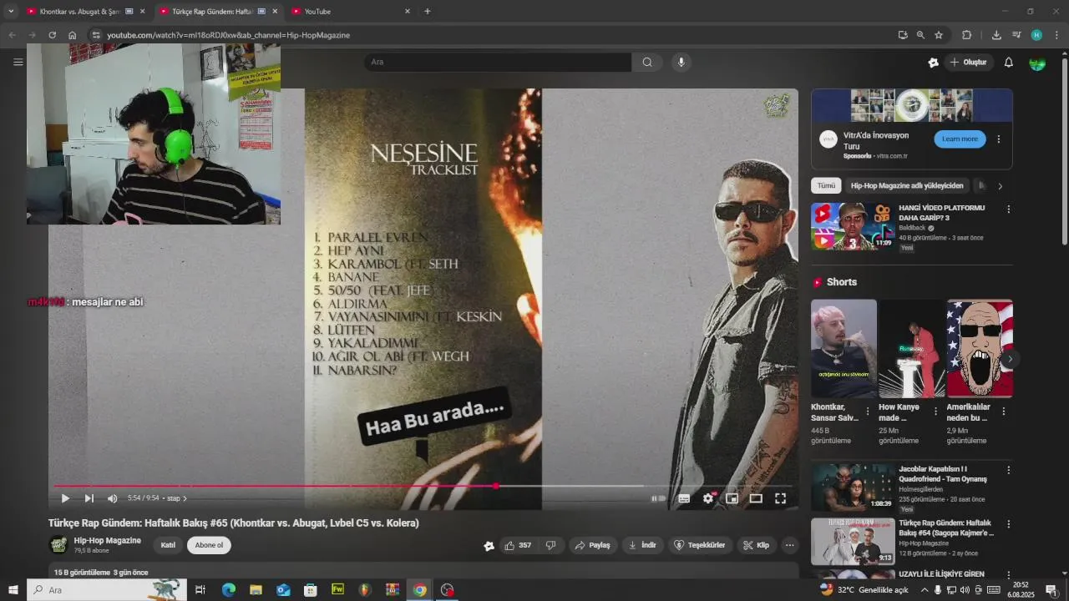Click the zoom magnifier icon in the address bar
Image resolution: width=1069 pixels, height=601 pixels.
[920, 35]
